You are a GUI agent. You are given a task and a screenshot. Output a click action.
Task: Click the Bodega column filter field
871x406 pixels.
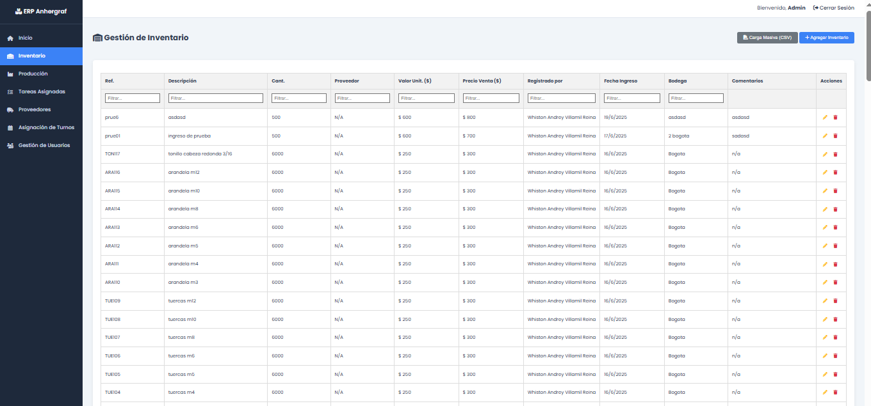[x=696, y=98]
